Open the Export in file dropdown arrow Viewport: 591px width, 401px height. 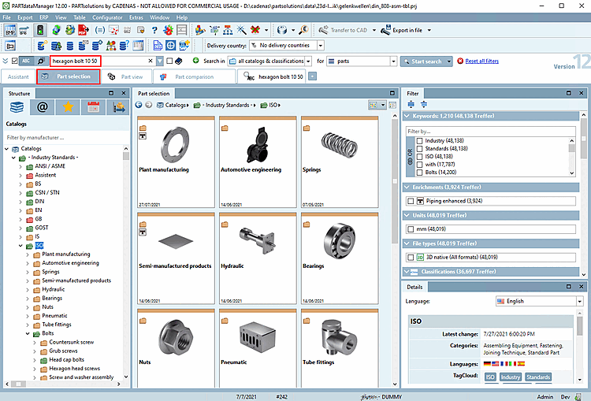point(429,30)
